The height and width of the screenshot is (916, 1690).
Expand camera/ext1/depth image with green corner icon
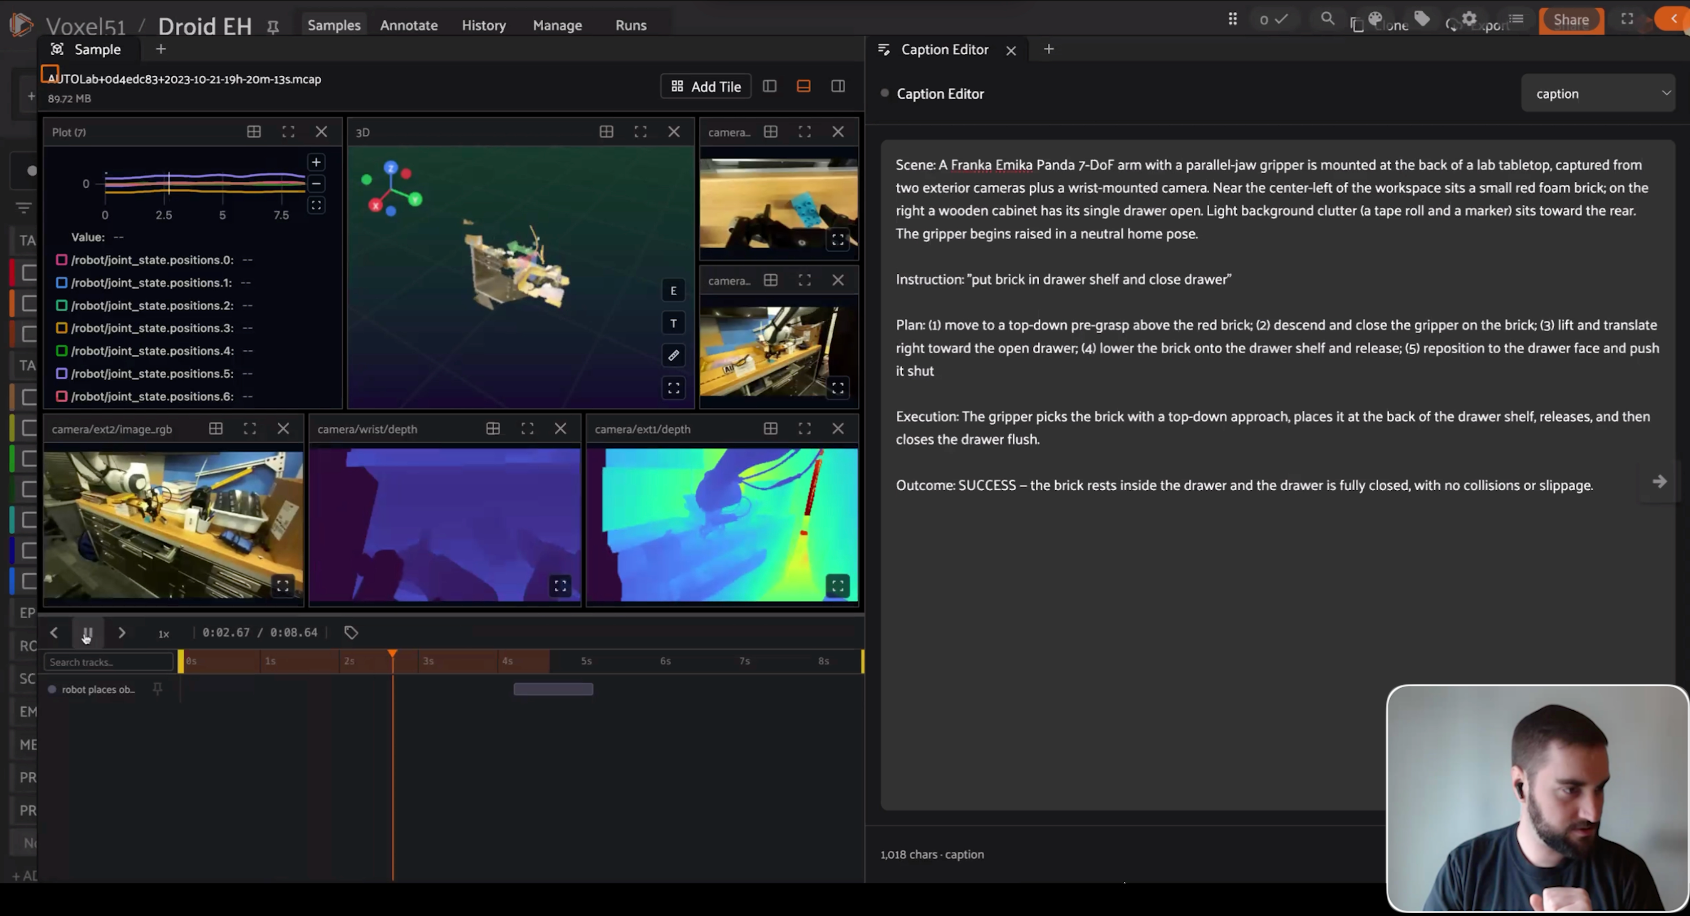[838, 586]
